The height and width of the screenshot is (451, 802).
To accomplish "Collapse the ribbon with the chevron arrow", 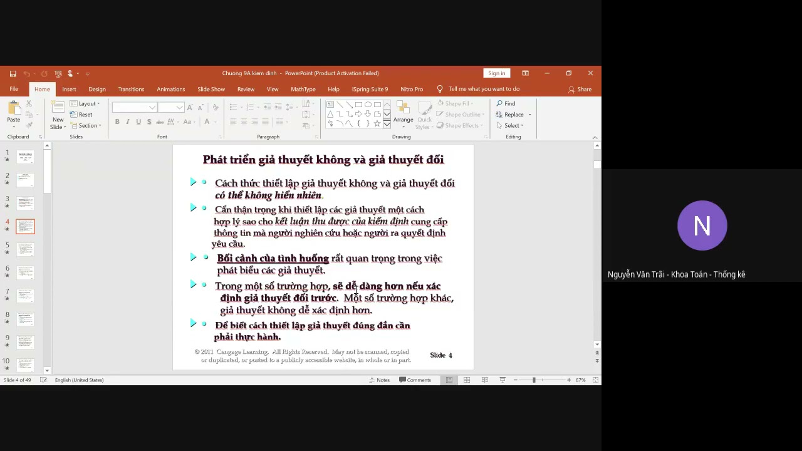I will (595, 137).
